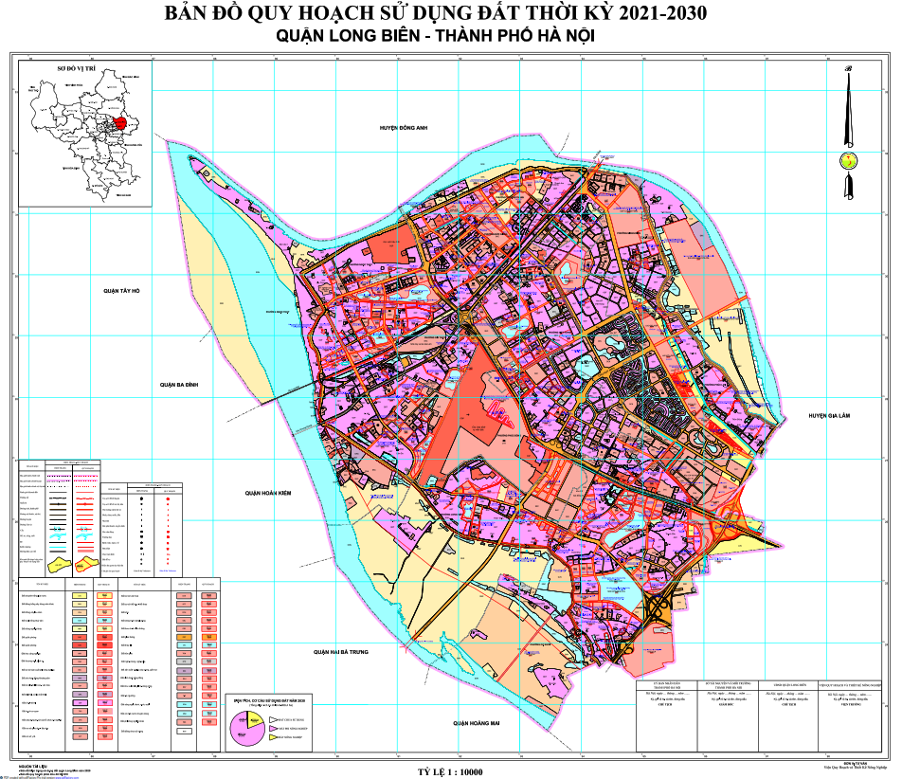Click the white triangle legend marker beside the pie chart
This screenshot has height=779, width=902.
pyautogui.click(x=273, y=719)
